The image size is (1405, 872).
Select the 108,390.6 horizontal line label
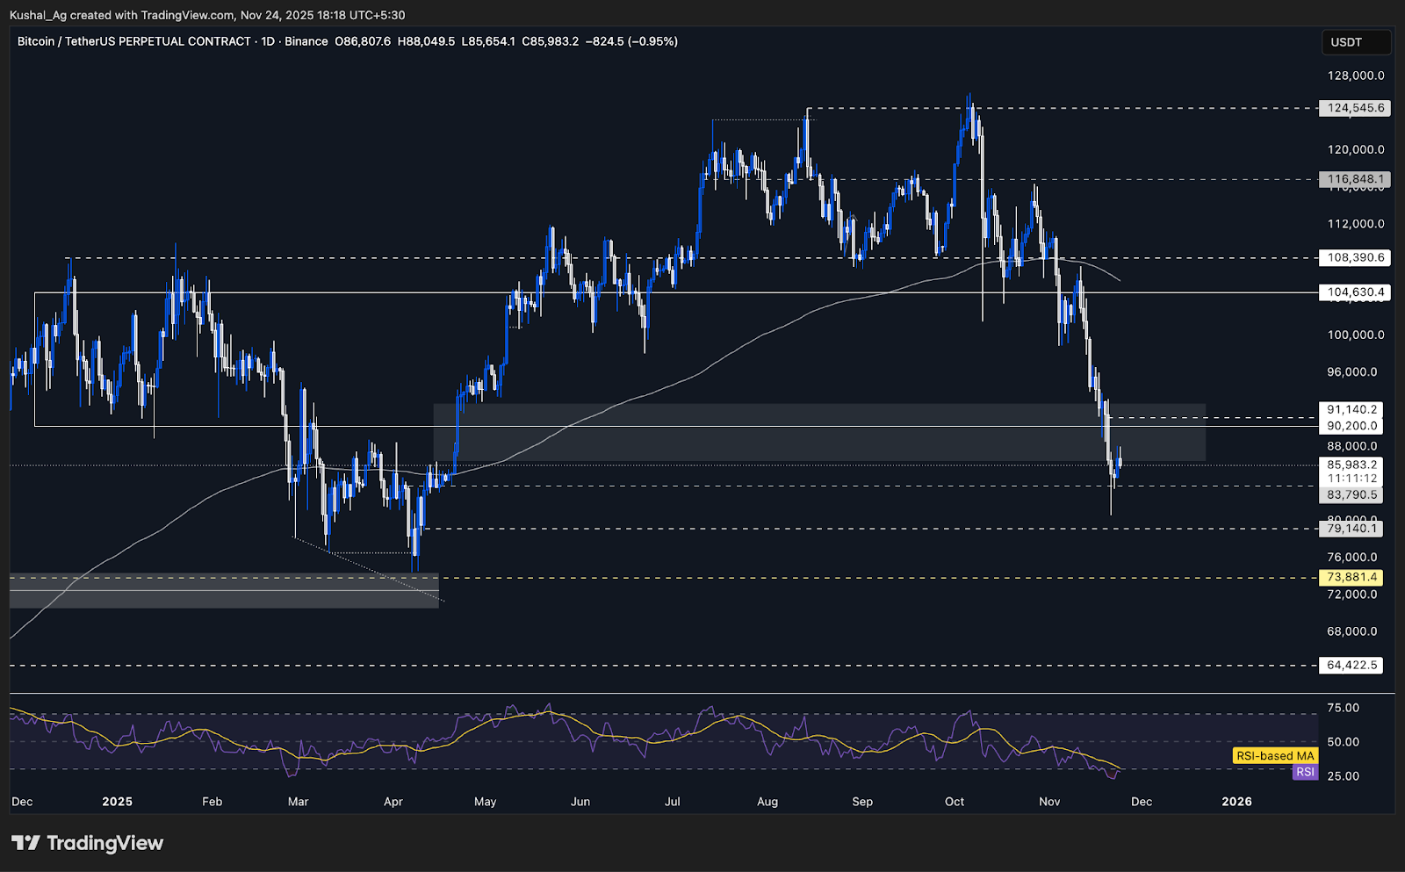[1354, 258]
